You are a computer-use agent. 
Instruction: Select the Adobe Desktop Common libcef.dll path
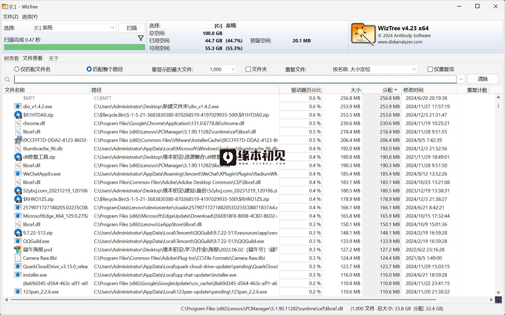(x=177, y=182)
